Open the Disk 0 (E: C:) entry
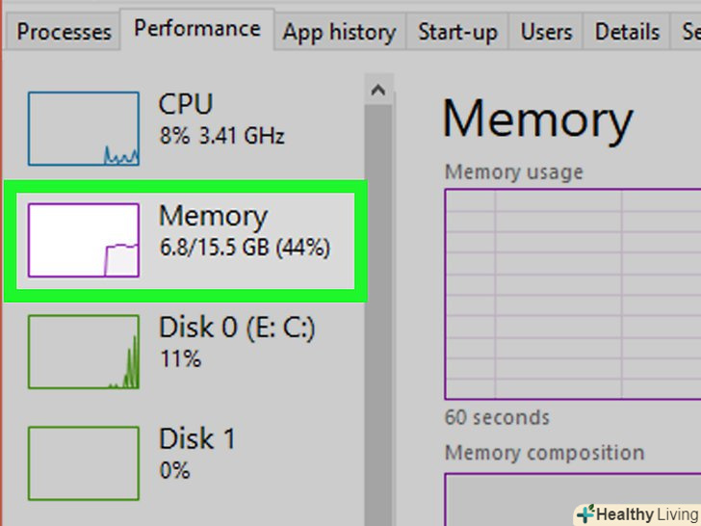701x526 pixels. pos(237,342)
